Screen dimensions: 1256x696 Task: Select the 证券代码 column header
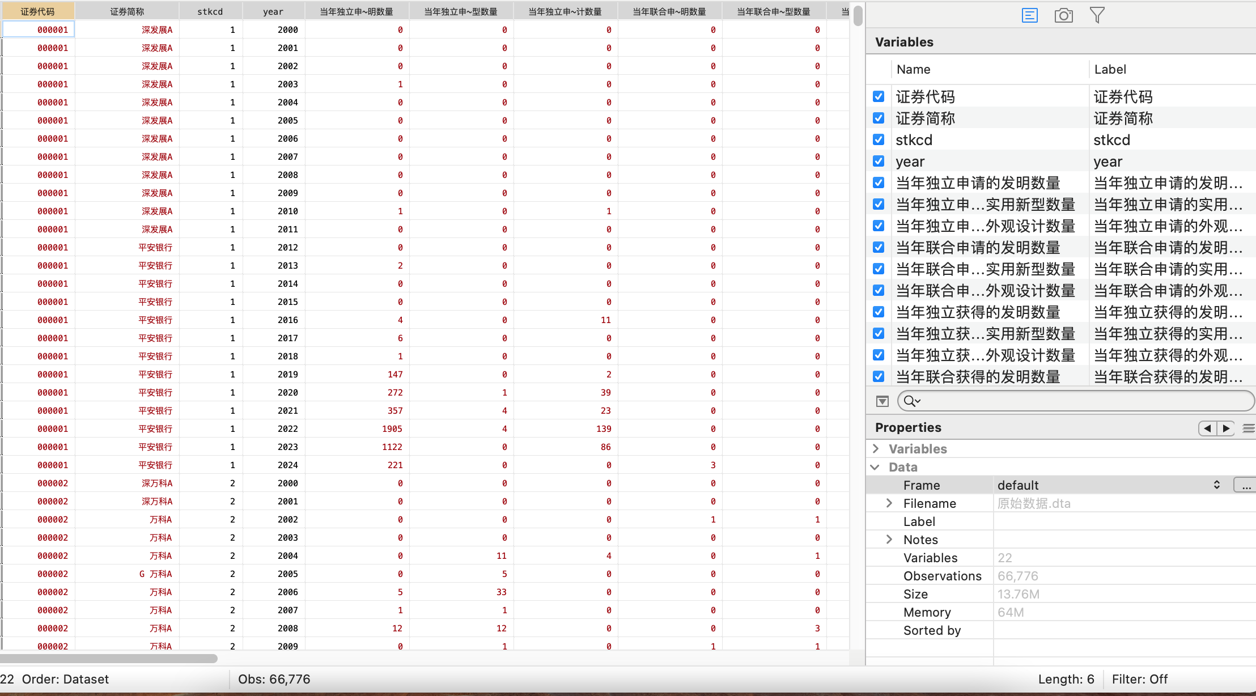pyautogui.click(x=37, y=11)
